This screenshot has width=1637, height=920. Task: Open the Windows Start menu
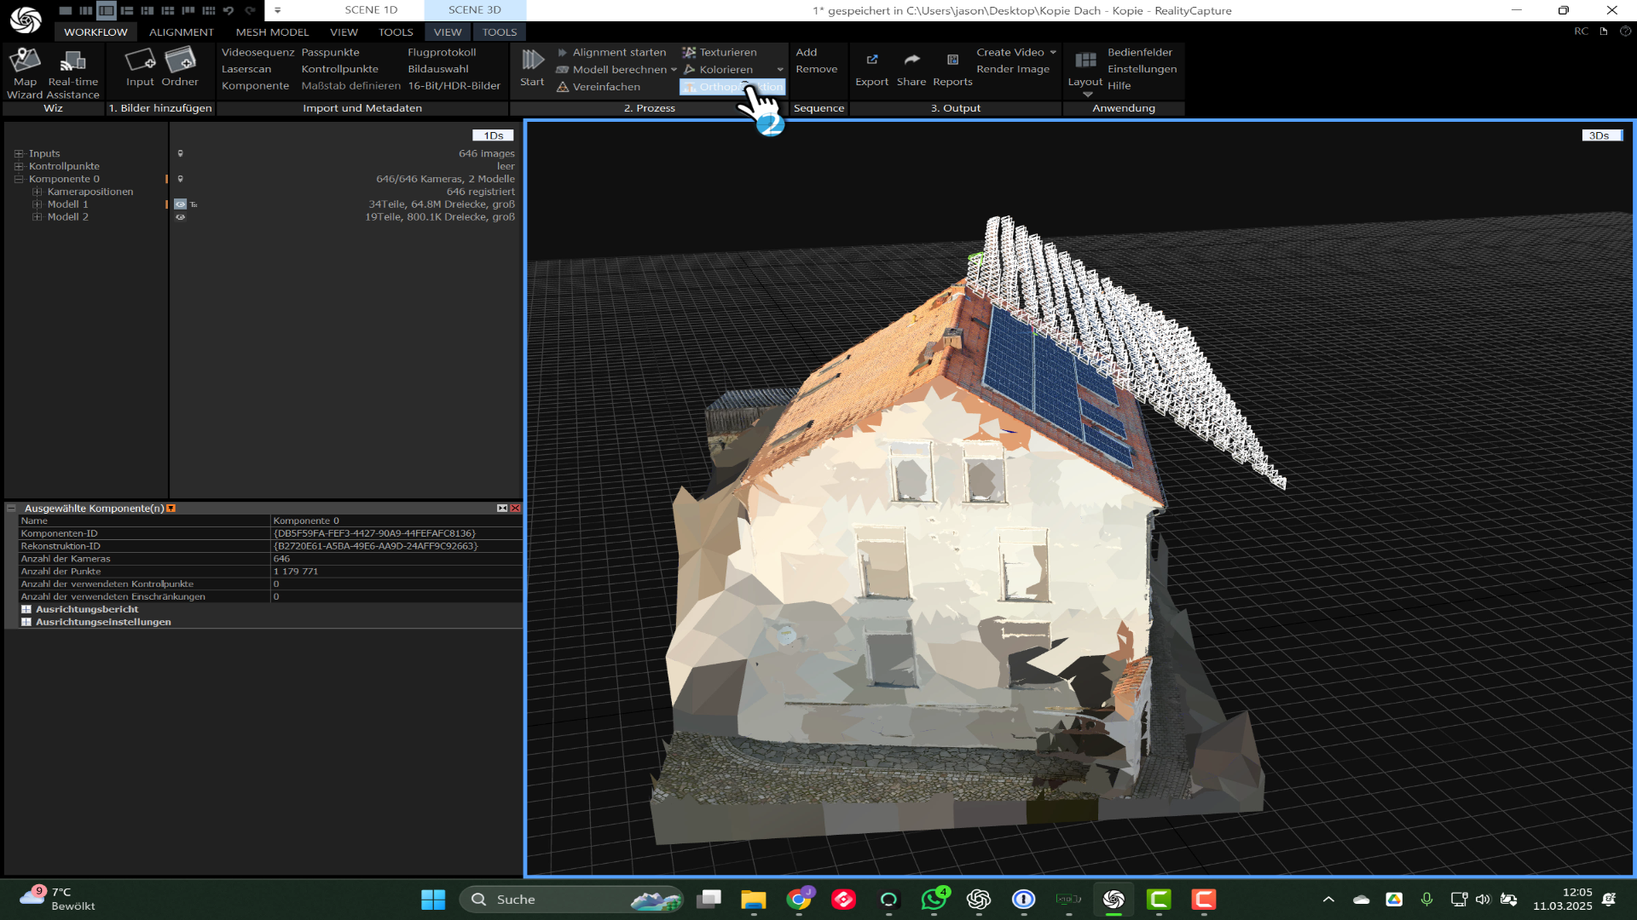click(x=433, y=900)
